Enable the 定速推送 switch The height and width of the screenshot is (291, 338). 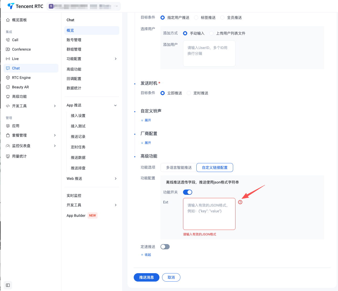165,247
